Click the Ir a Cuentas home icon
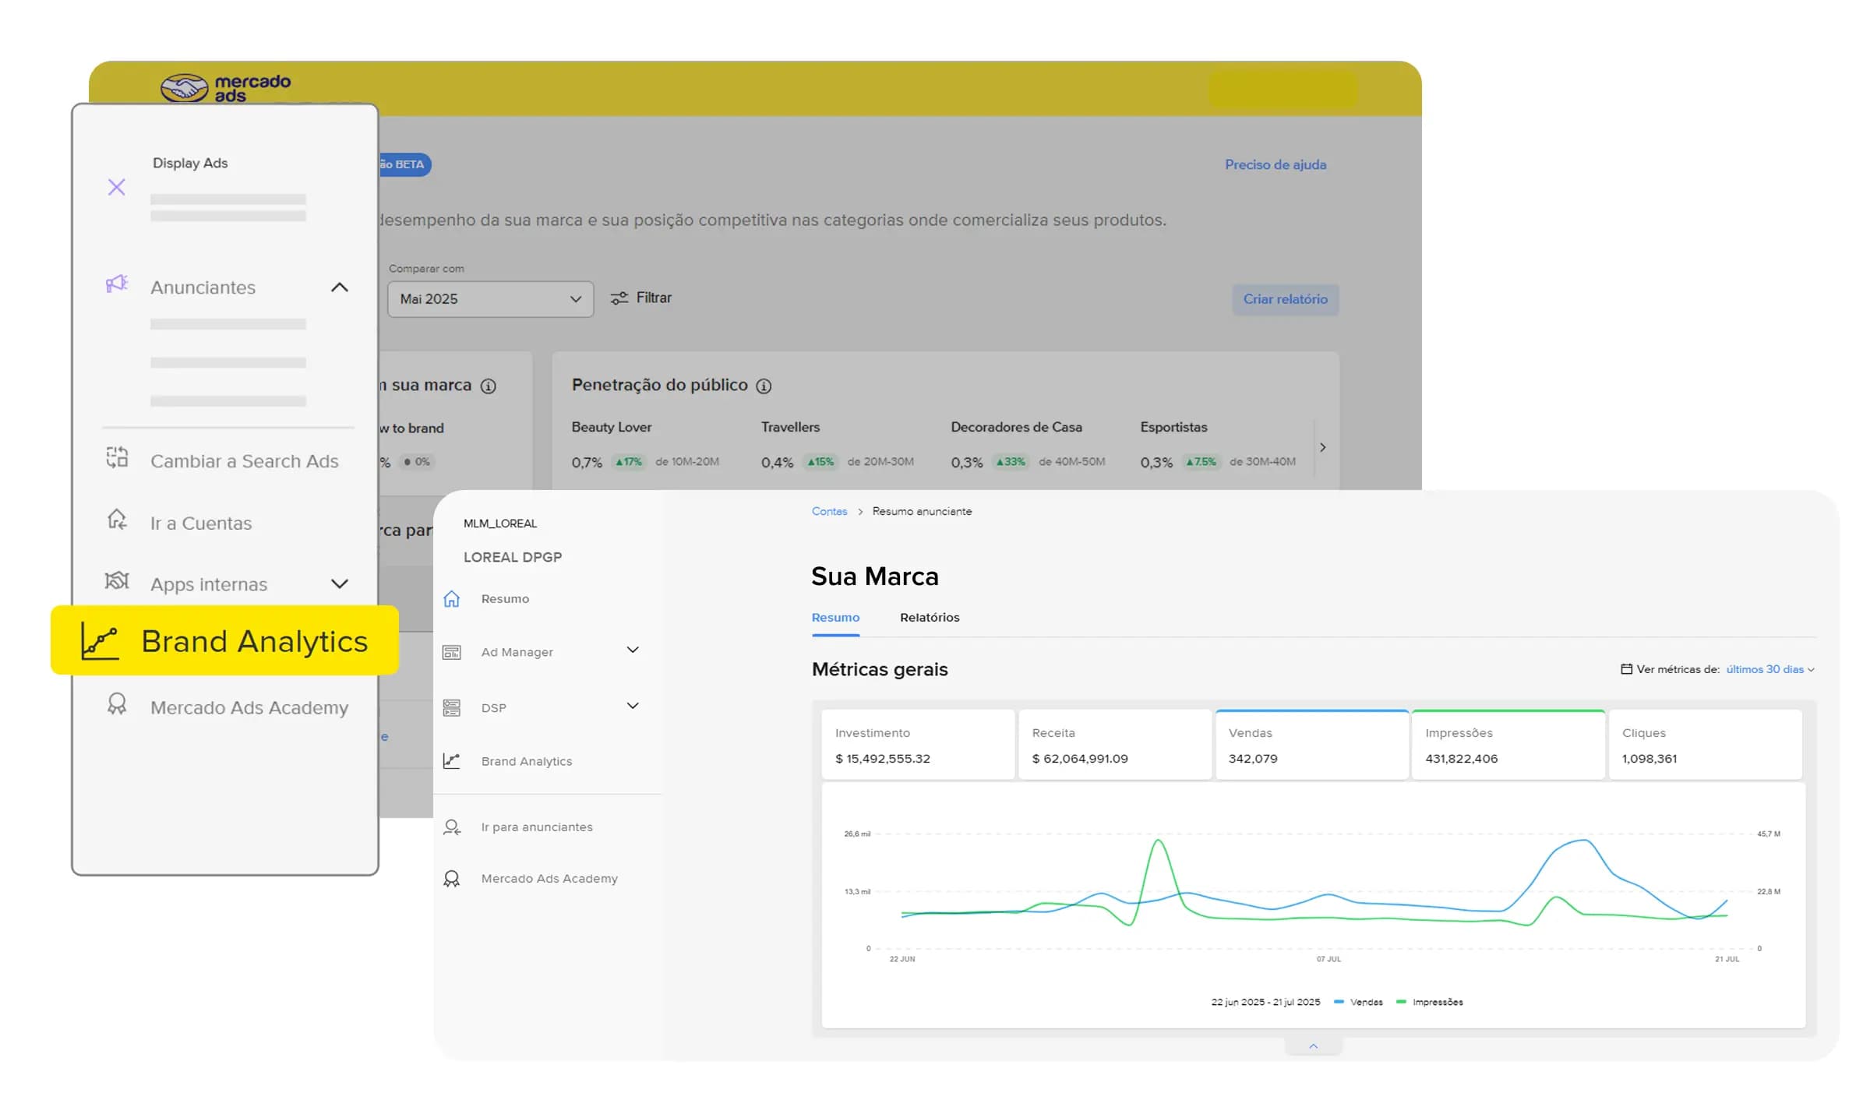 [x=117, y=519]
